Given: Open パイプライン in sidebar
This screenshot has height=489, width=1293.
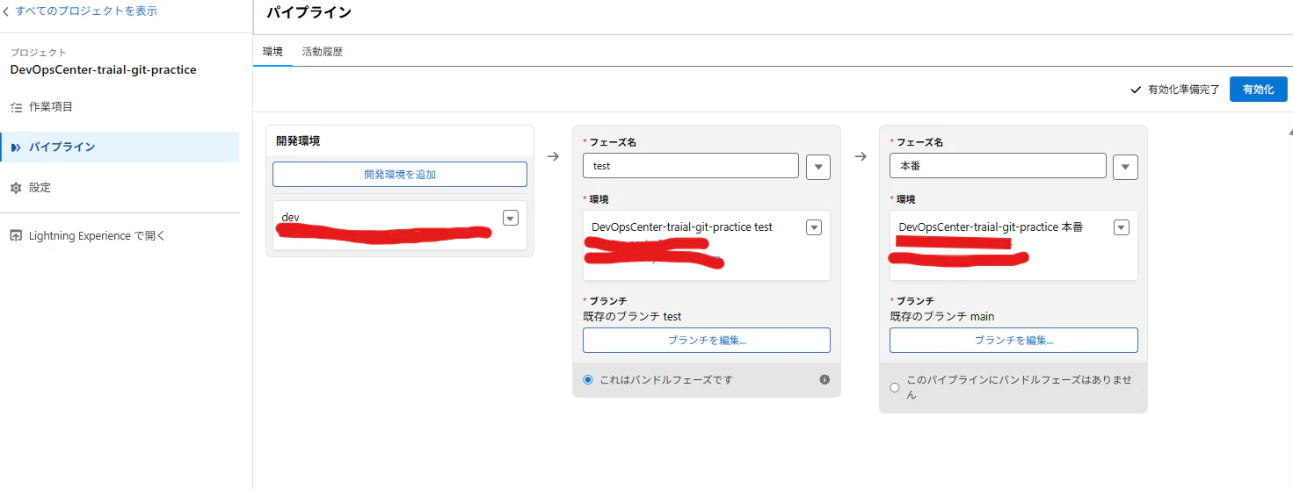Looking at the screenshot, I should [120, 147].
